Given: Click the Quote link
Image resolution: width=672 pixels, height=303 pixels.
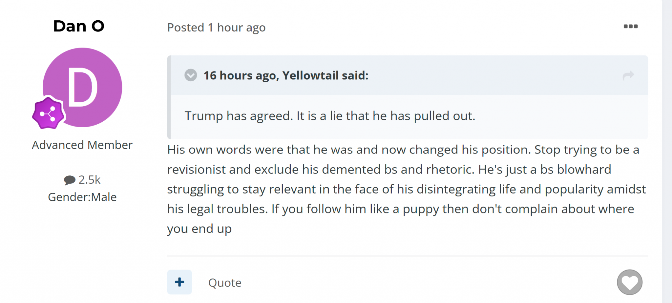Looking at the screenshot, I should point(225,283).
